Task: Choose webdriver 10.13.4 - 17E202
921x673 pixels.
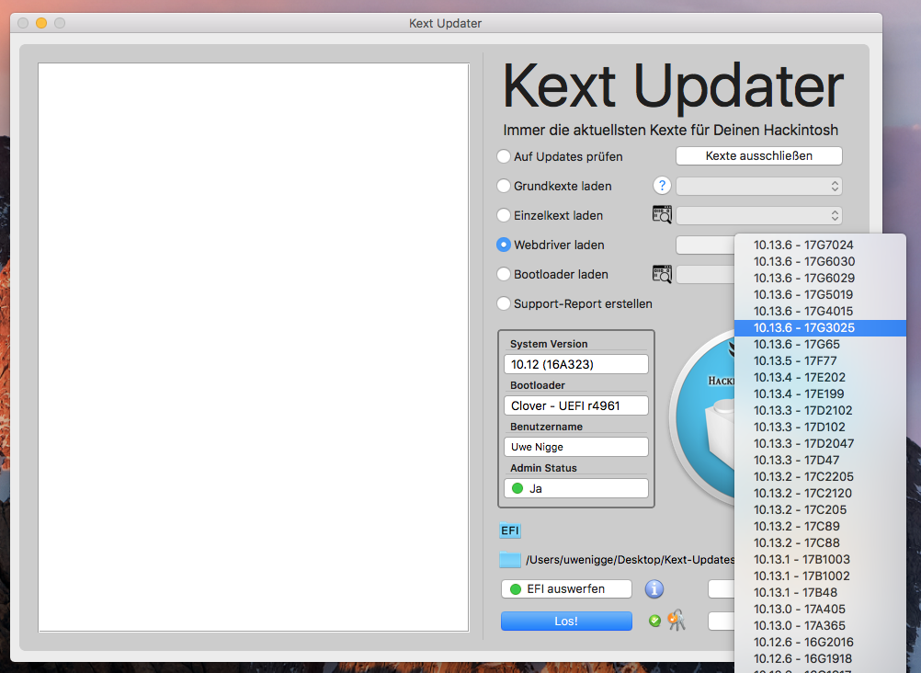Action: [820, 377]
